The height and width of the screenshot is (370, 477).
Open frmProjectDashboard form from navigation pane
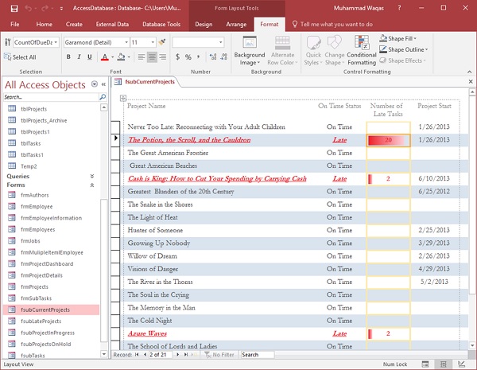(46, 263)
